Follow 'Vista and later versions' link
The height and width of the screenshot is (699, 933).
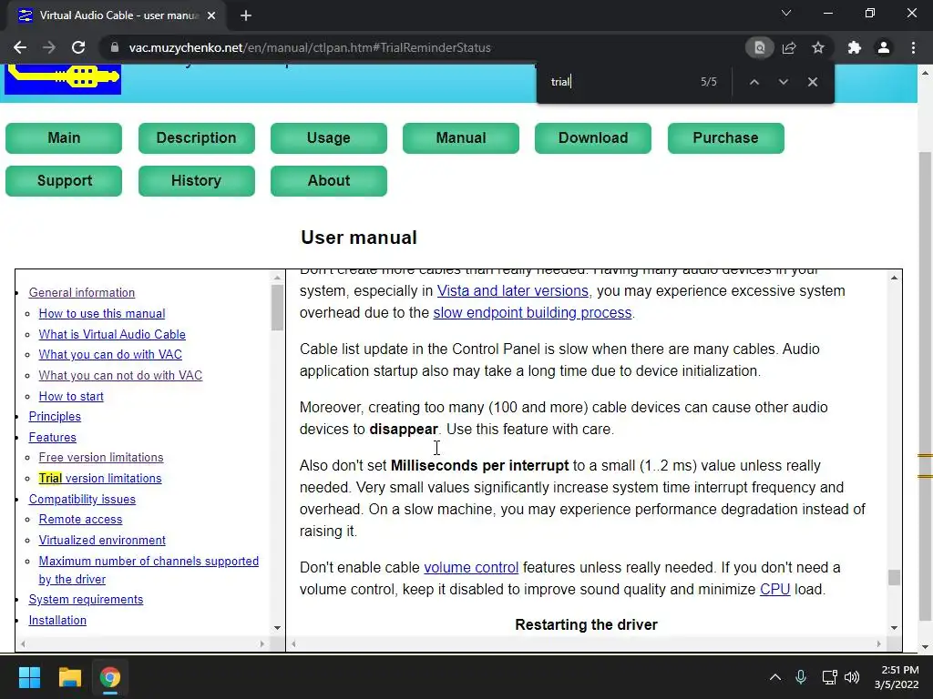(x=512, y=290)
